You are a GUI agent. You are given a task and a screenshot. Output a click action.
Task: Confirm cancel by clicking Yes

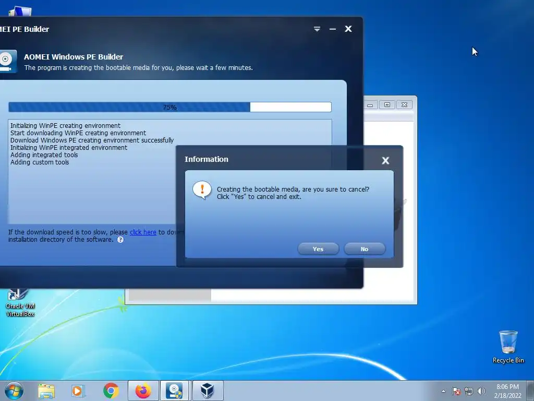click(x=318, y=249)
